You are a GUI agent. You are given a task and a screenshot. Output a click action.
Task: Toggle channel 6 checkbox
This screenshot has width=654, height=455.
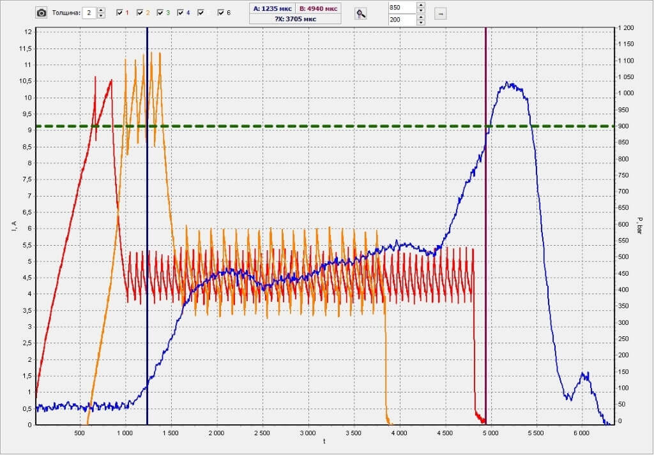coord(221,13)
